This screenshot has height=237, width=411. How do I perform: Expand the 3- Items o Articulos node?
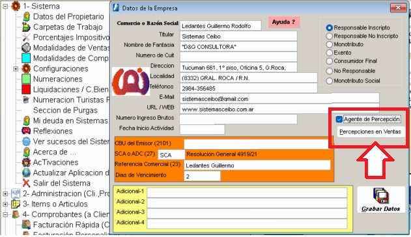(5, 204)
